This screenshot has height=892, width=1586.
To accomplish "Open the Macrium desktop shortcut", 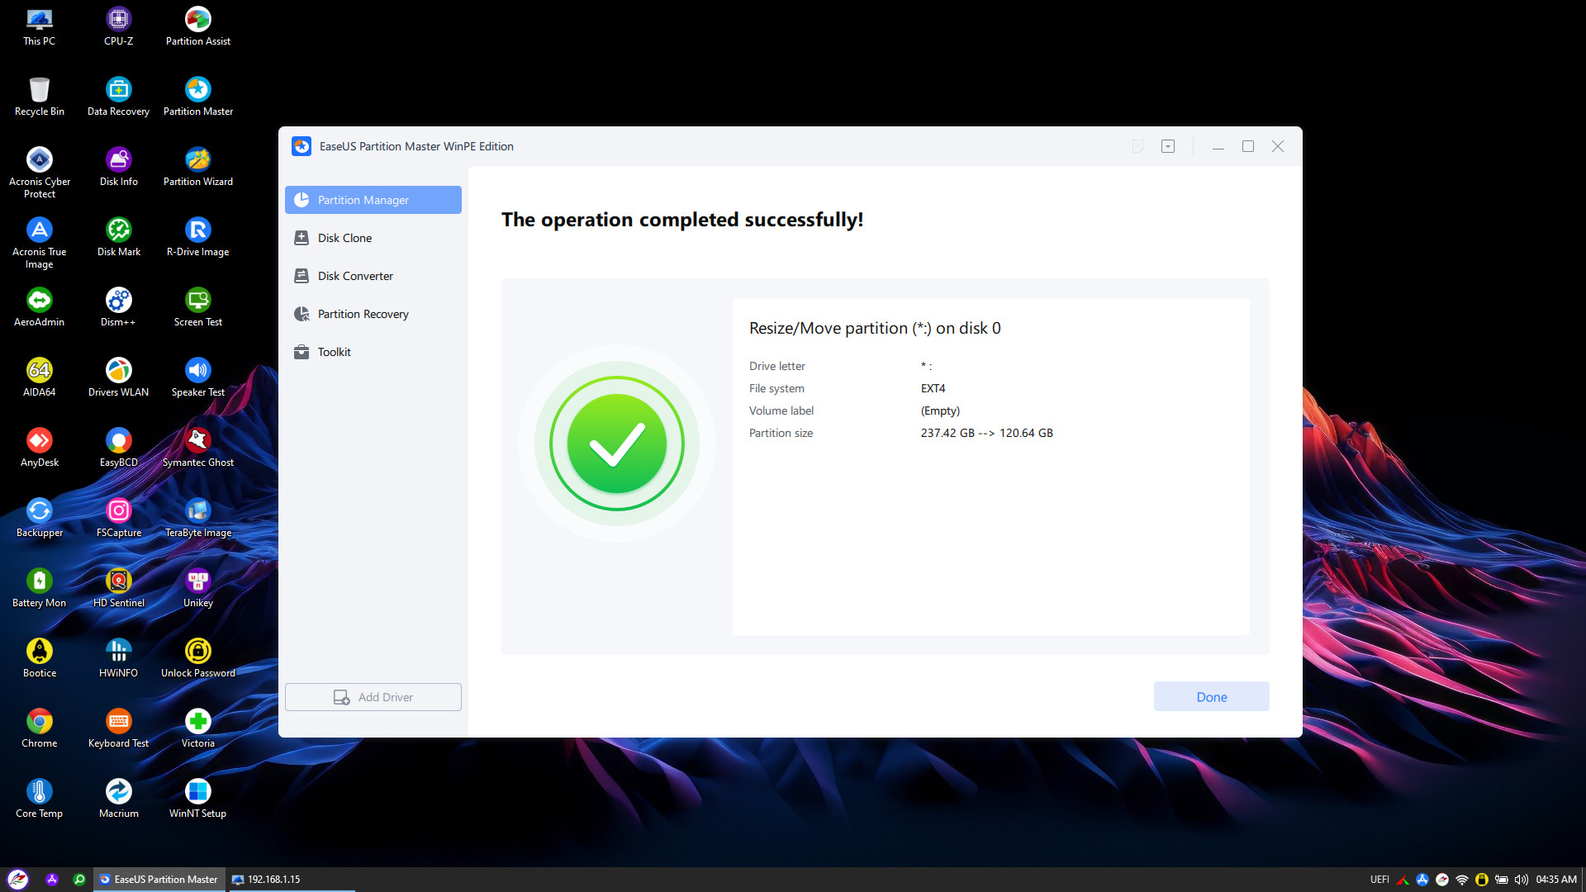I will [x=118, y=798].
